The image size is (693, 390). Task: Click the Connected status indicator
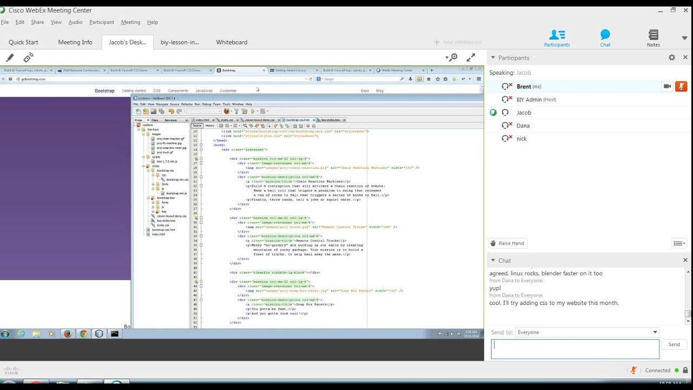[662, 370]
